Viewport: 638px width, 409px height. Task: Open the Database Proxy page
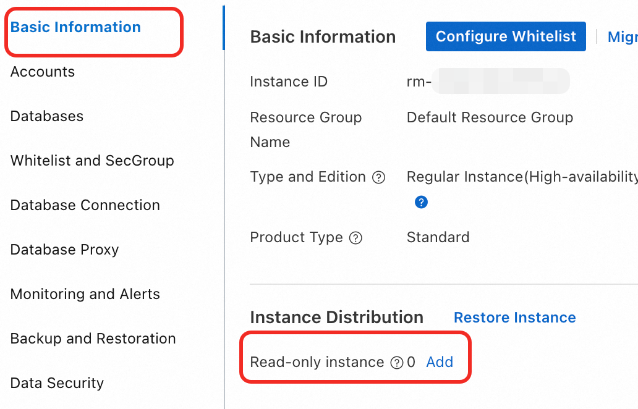click(x=64, y=250)
